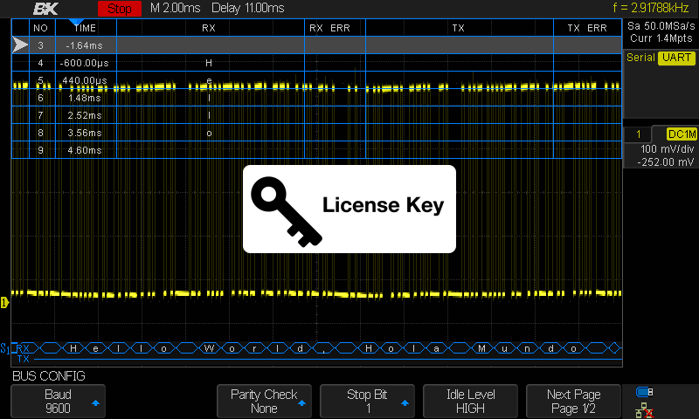
Task: Open the Stop Bit selector
Action: coord(368,402)
